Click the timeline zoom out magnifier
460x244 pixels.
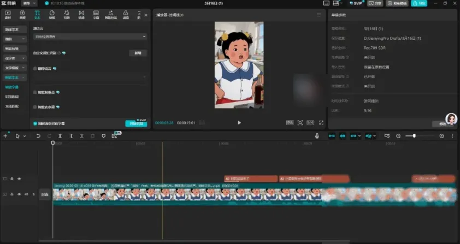[398, 136]
